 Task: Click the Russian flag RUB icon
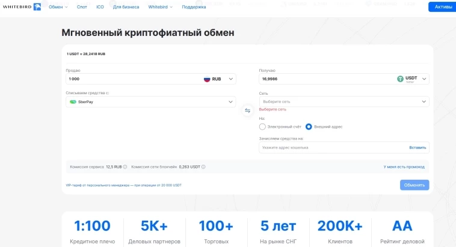pyautogui.click(x=207, y=79)
